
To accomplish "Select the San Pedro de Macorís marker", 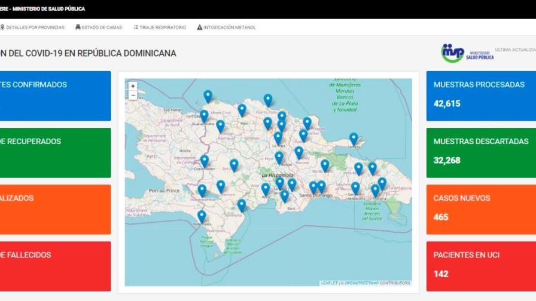I will pyautogui.click(x=355, y=188).
